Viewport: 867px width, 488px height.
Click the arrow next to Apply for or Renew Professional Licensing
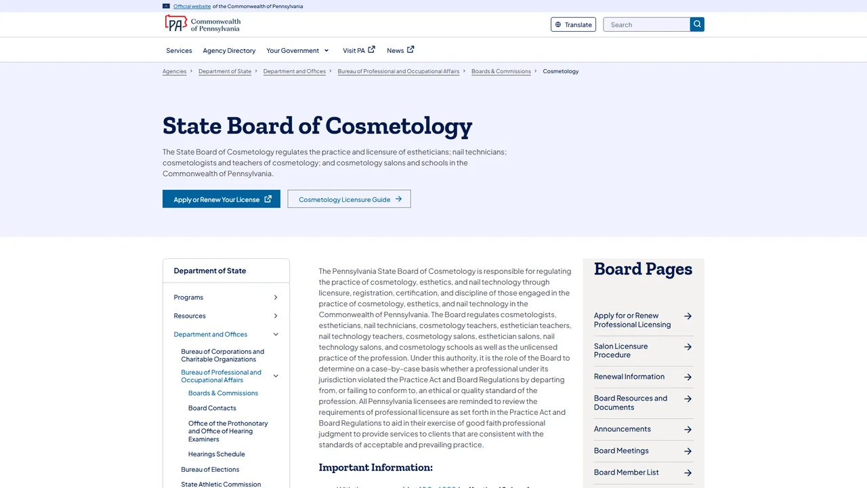(x=688, y=316)
